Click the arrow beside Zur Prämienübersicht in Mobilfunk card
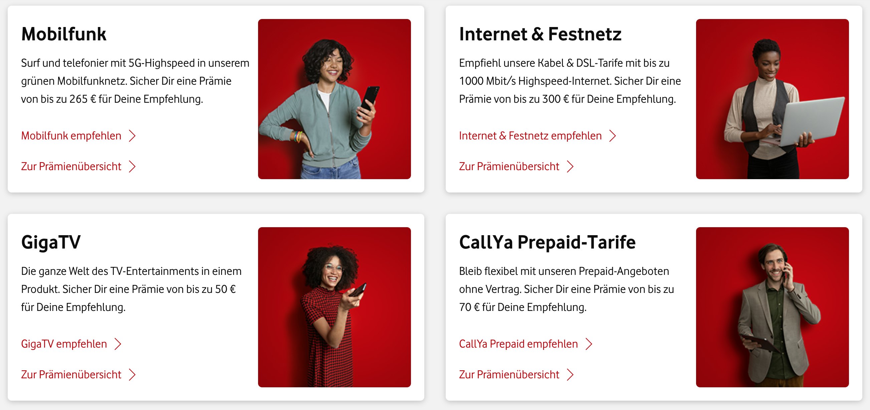This screenshot has height=410, width=870. 134,166
